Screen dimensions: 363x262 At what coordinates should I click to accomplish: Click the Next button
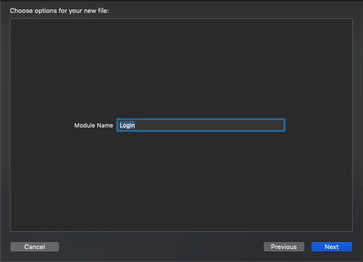(332, 247)
